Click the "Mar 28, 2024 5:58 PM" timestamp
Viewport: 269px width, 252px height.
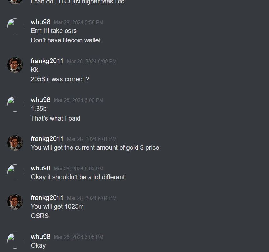(78, 23)
